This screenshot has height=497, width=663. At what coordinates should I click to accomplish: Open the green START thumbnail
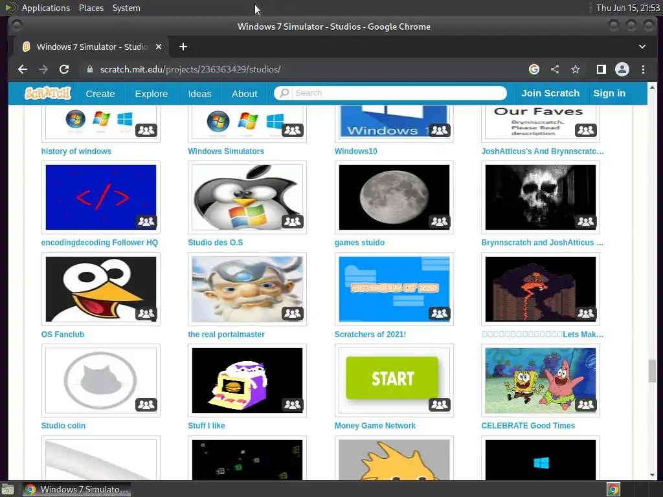[394, 381]
